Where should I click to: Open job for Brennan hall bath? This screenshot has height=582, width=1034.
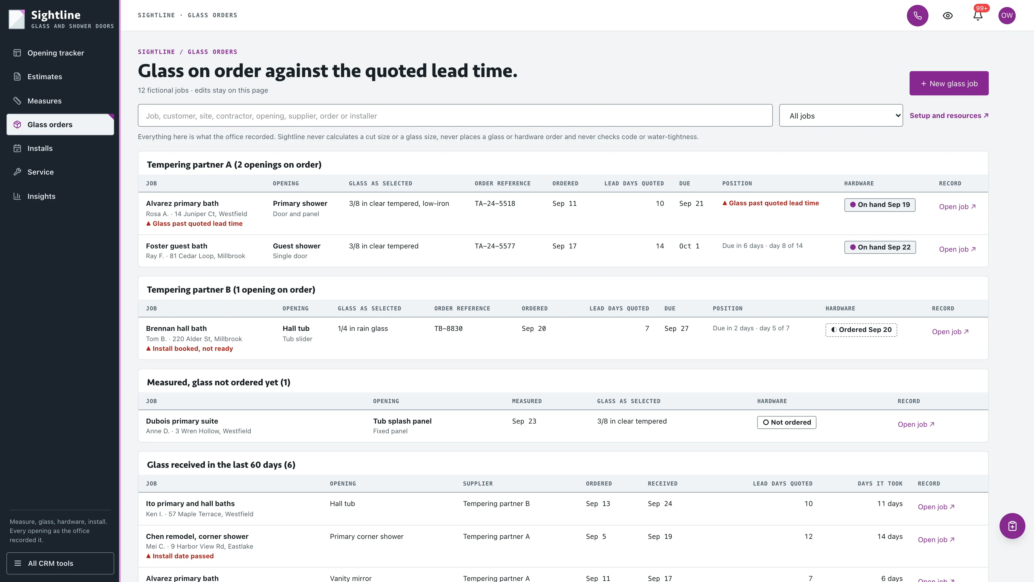click(x=950, y=332)
